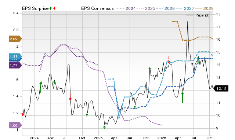Click the 11 label on the right price axis
The width and height of the screenshot is (235, 140).
click(218, 103)
